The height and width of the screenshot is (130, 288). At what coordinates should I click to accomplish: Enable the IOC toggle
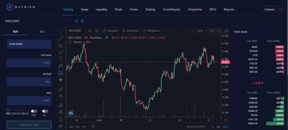[x=45, y=111]
